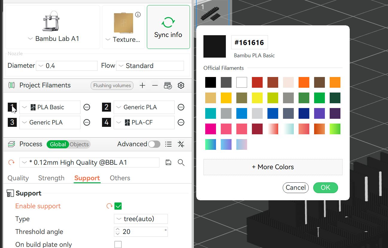Reset the modified process preset arrow
This screenshot has width=388, height=248.
(11, 162)
